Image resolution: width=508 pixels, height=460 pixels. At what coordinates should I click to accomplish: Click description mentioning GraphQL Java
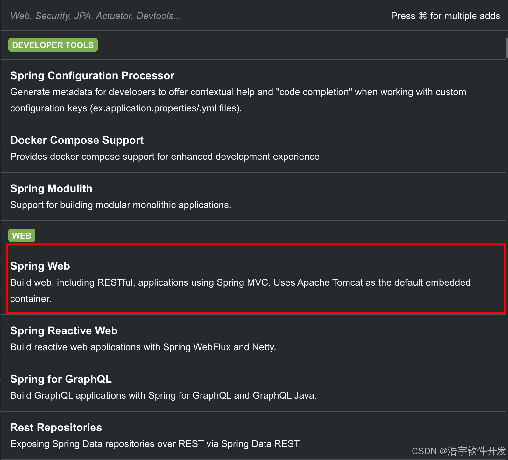click(164, 395)
